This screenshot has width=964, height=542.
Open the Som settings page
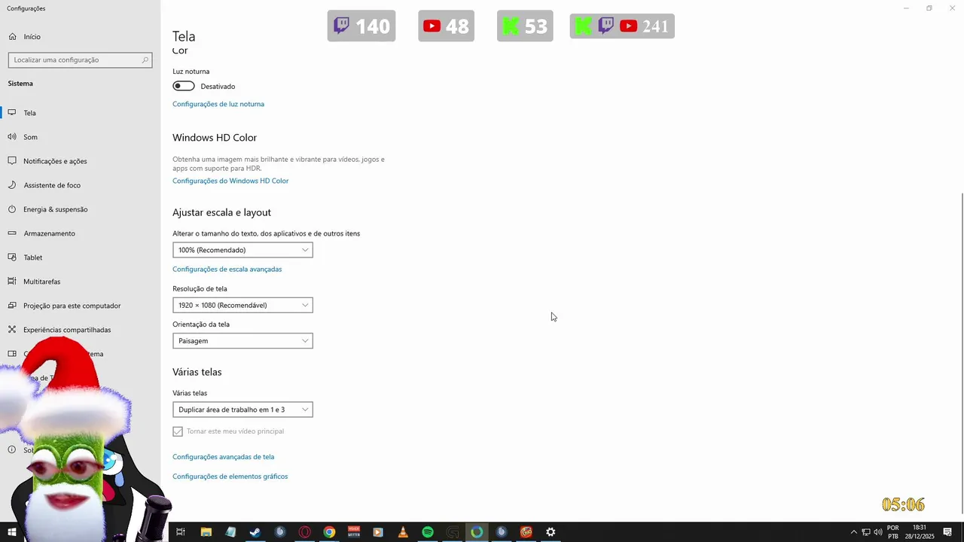[30, 137]
